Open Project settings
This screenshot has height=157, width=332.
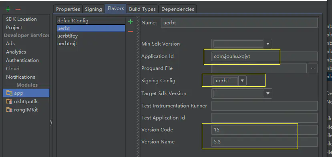pyautogui.click(x=14, y=28)
